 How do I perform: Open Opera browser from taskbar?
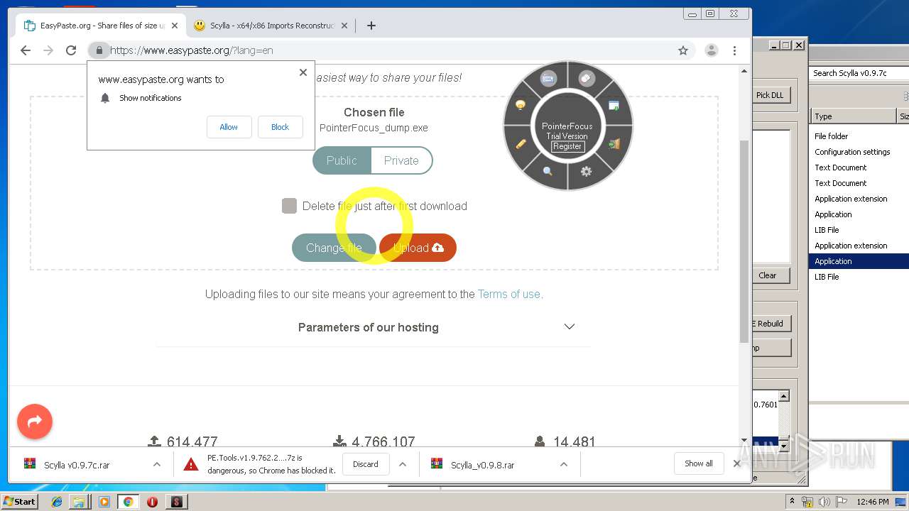pos(152,502)
